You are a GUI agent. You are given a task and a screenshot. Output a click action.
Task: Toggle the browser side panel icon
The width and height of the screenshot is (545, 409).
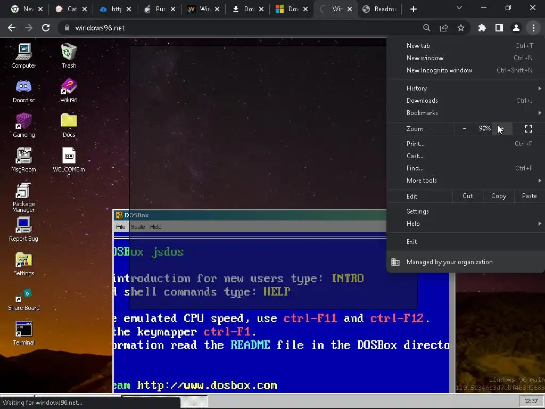tap(499, 28)
